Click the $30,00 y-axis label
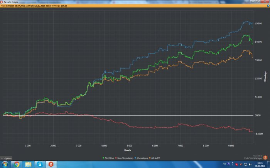This screenshot has height=168, width=270. [x=258, y=60]
